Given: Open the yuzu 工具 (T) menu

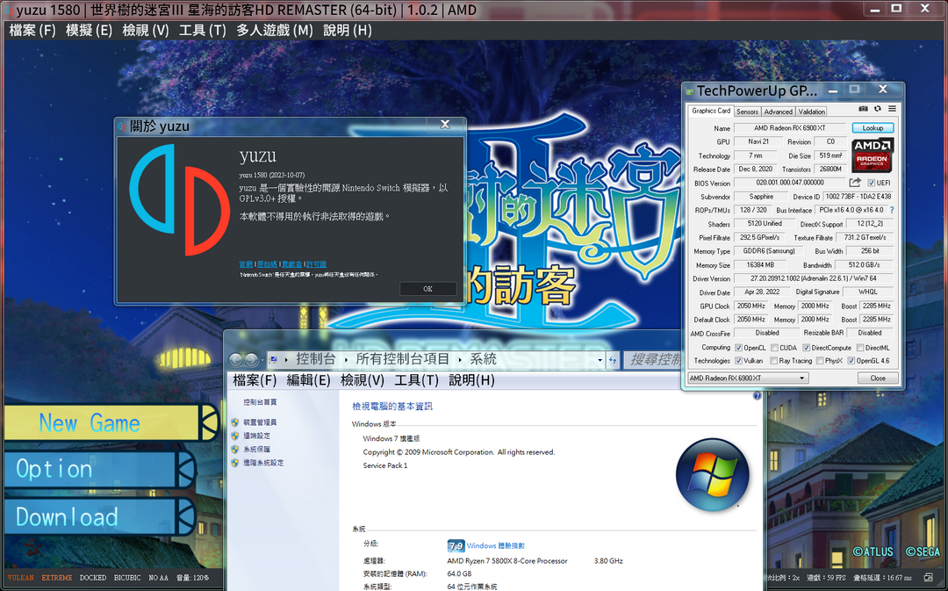Looking at the screenshot, I should (203, 30).
